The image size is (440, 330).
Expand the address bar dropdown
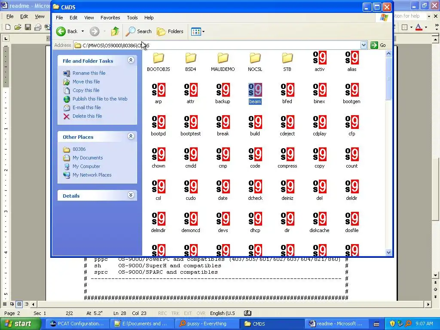364,45
